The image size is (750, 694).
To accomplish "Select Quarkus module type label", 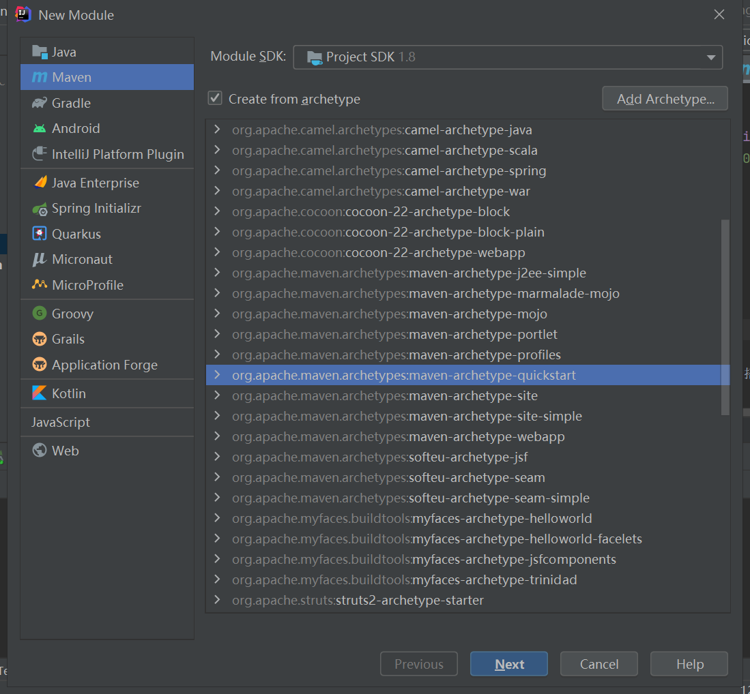I will (x=76, y=234).
